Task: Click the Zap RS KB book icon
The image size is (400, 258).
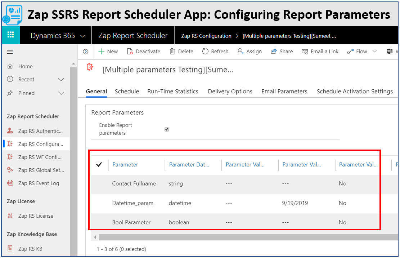Action: click(10, 248)
